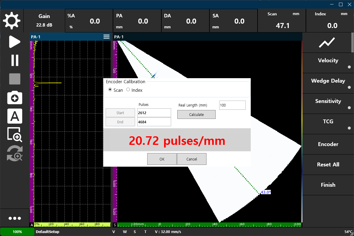Select the Index position reading

click(330, 21)
